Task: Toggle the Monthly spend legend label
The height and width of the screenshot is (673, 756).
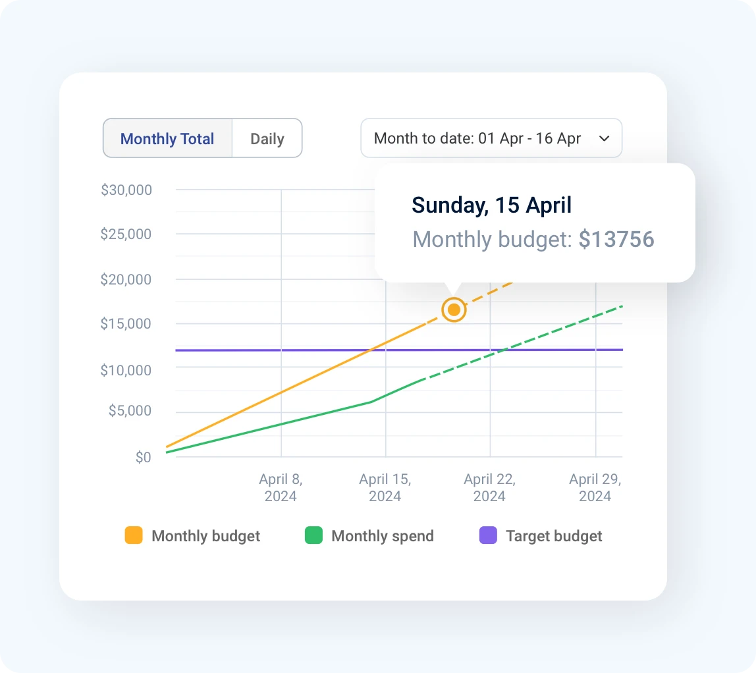Action: [383, 536]
